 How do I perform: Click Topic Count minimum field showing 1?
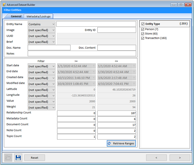[76, 137]
